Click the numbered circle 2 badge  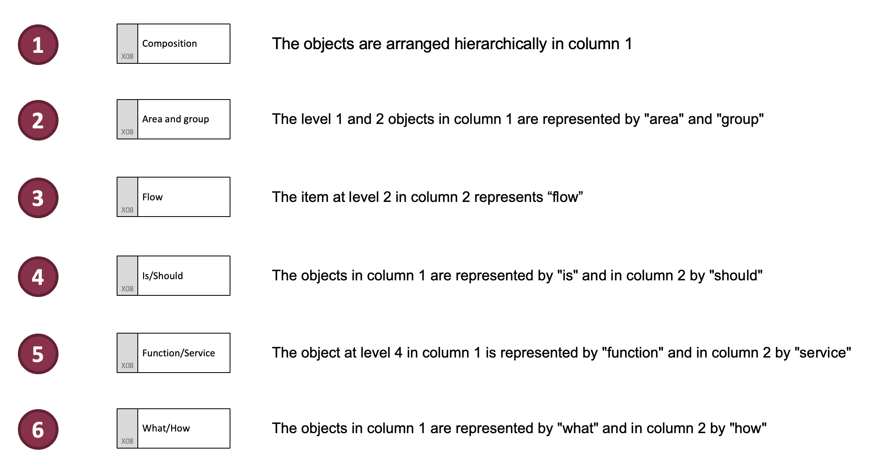38,120
